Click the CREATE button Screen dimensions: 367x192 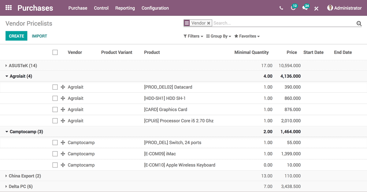click(16, 36)
